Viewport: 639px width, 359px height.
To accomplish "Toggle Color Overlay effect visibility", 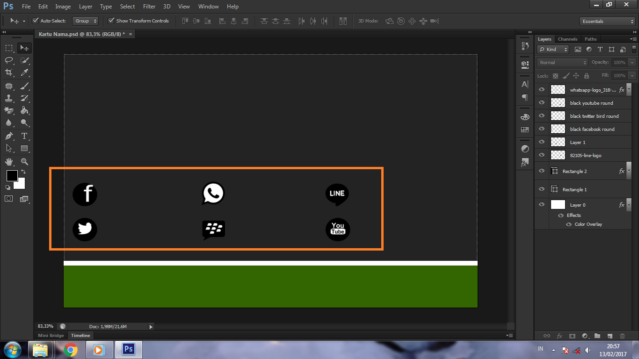I will tap(569, 224).
